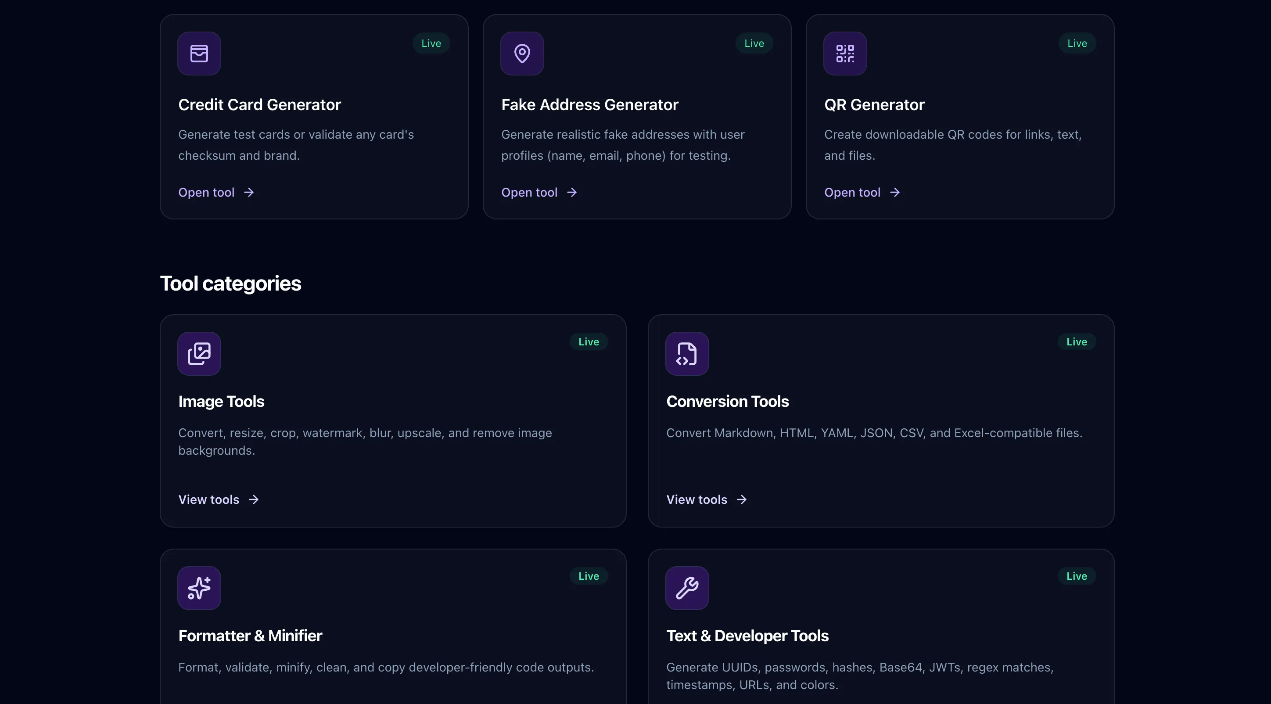The image size is (1271, 704).
Task: Click the Text & Developer Tools wrench icon
Action: 687,588
